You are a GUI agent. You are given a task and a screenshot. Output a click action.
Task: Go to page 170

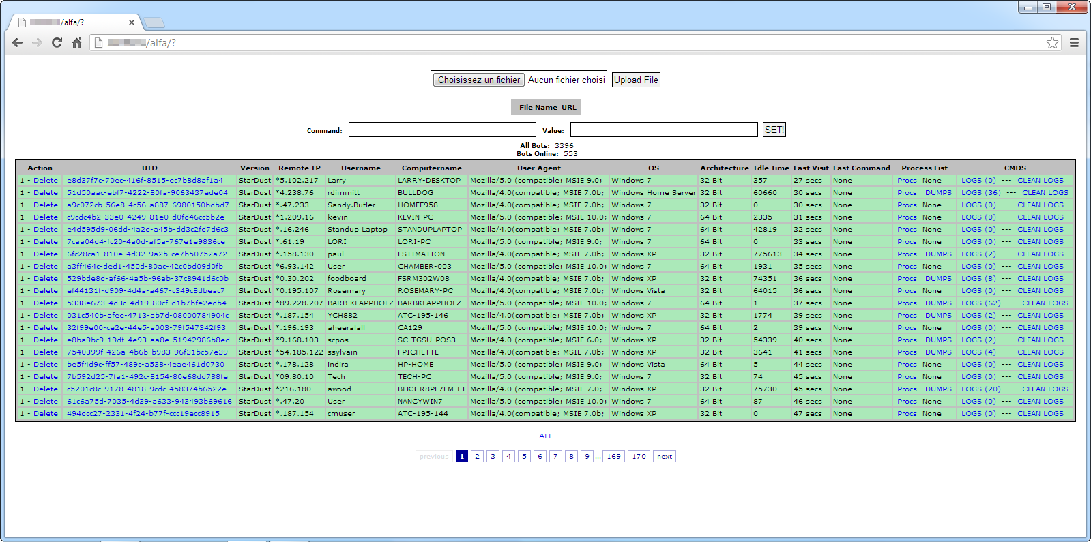[639, 457]
